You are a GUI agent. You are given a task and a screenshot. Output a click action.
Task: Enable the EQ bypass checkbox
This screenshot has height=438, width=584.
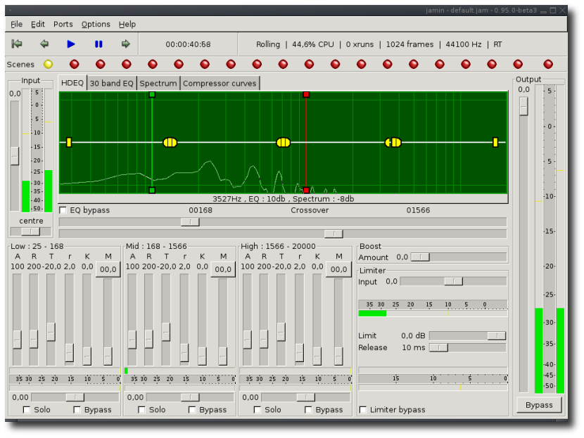pyautogui.click(x=63, y=210)
